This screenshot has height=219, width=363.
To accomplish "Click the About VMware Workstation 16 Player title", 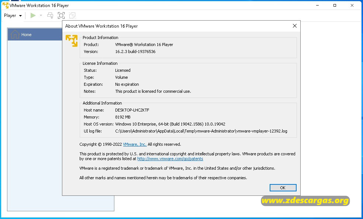I will coord(101,26).
